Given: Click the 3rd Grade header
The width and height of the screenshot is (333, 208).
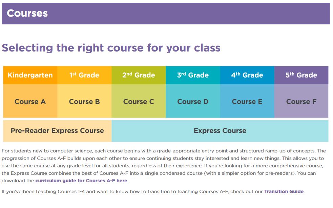Looking at the screenshot, I should coord(193,75).
